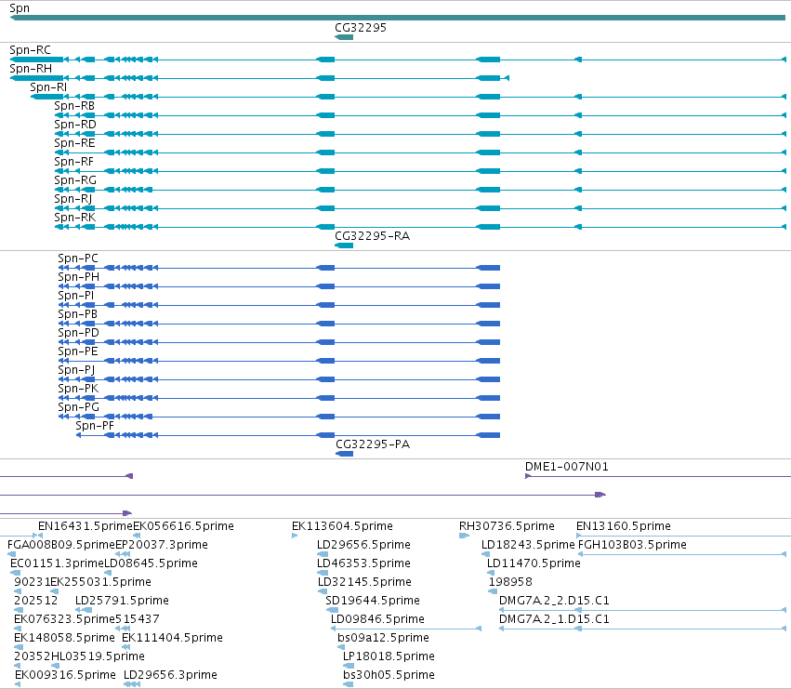This screenshot has height=689, width=791.
Task: Select LP18018.5prime EST label
Action: point(389,656)
